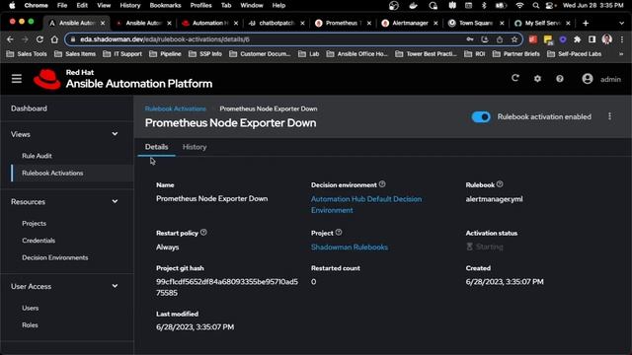Viewport: 632px width, 355px height.
Task: Click the 'Starting' activation status text
Action: pyautogui.click(x=489, y=247)
